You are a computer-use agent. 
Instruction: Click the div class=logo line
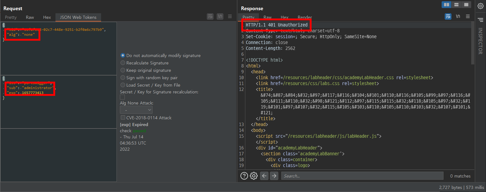(x=290, y=165)
